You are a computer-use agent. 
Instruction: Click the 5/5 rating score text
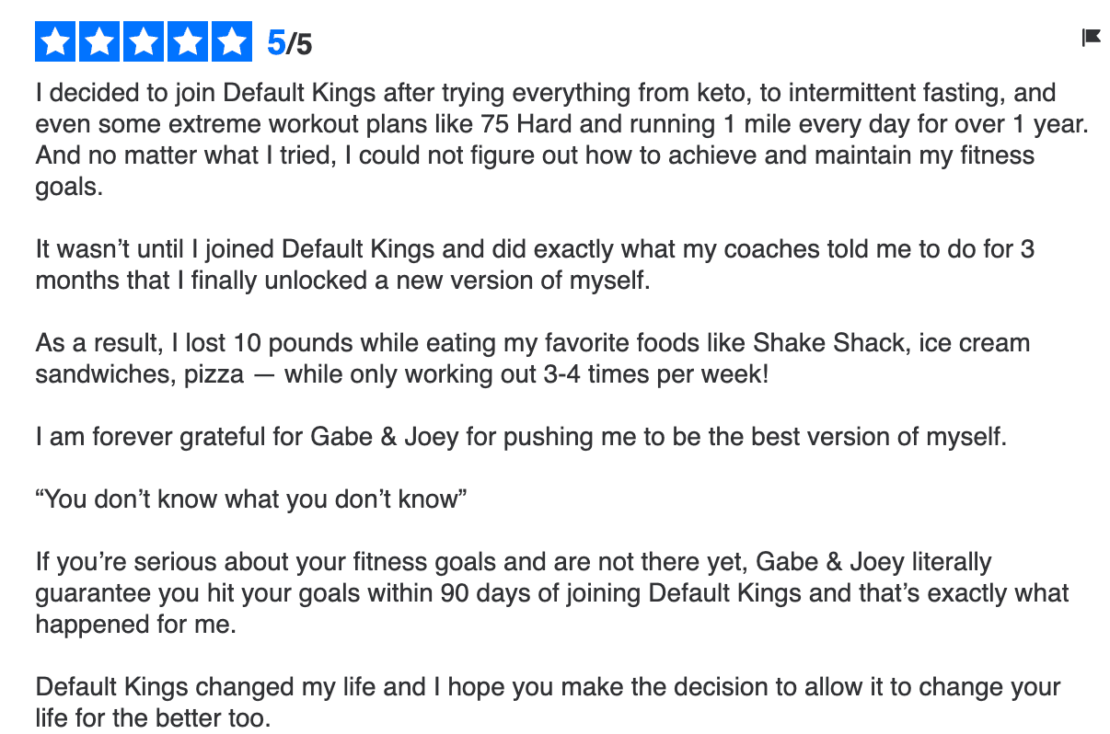pos(289,43)
